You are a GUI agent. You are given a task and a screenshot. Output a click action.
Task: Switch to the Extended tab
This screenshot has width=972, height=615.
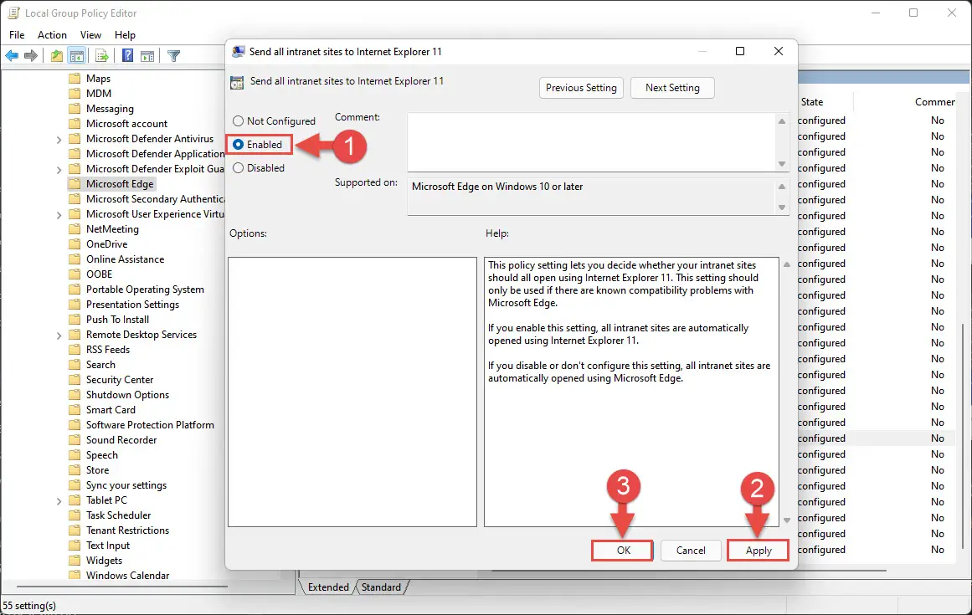[328, 587]
